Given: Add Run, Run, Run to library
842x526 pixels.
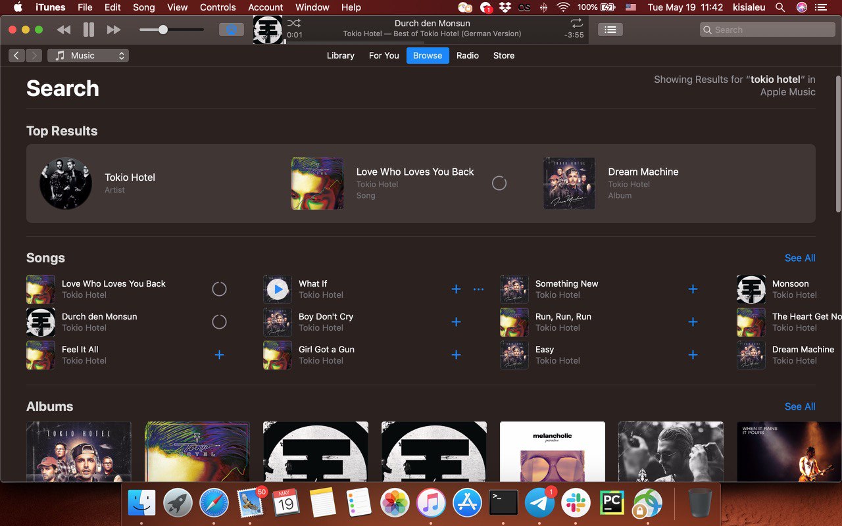Looking at the screenshot, I should 693,322.
